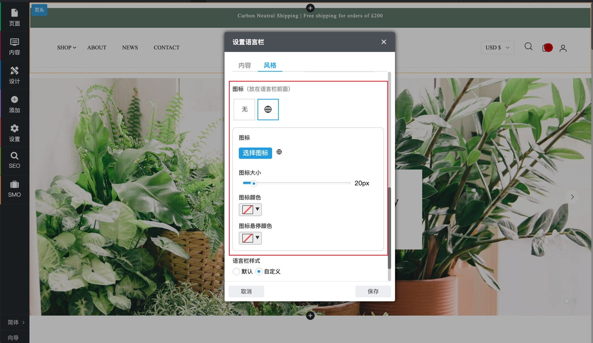Open the 图标颜色 color picker dropdown
The width and height of the screenshot is (593, 343).
[x=250, y=210]
